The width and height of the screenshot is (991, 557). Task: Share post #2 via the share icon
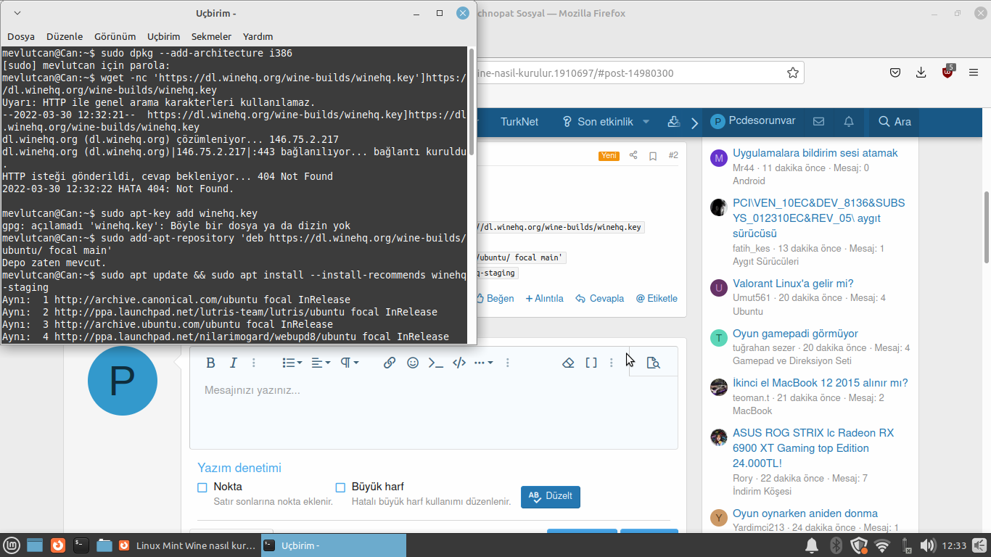(633, 155)
